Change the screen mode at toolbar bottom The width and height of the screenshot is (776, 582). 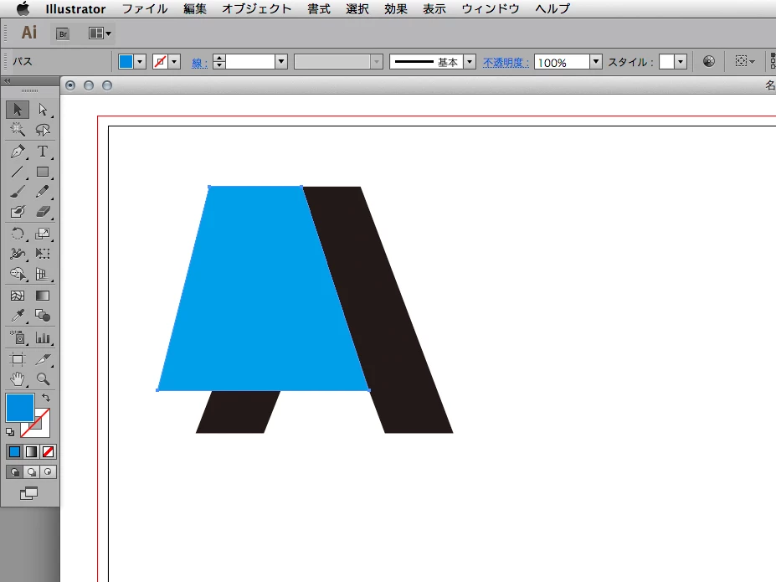[28, 493]
